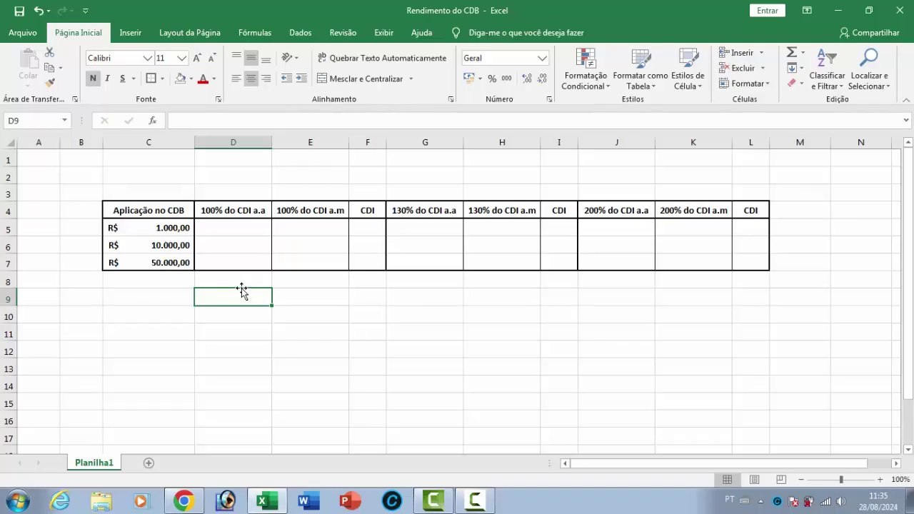Open Formatar como Tabela icon
The width and height of the screenshot is (914, 514).
coord(640,59)
